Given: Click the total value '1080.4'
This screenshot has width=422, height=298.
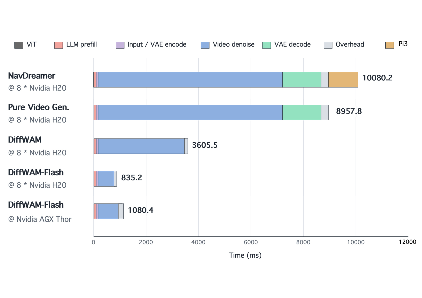Looking at the screenshot, I should [140, 210].
